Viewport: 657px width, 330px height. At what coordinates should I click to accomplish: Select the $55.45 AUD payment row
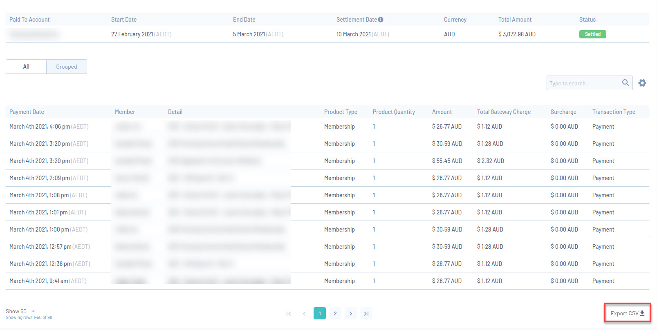click(x=327, y=161)
